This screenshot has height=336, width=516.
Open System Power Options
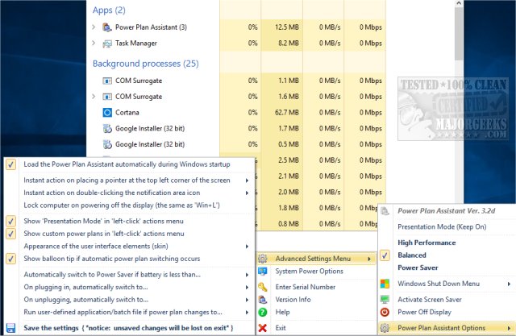309,271
